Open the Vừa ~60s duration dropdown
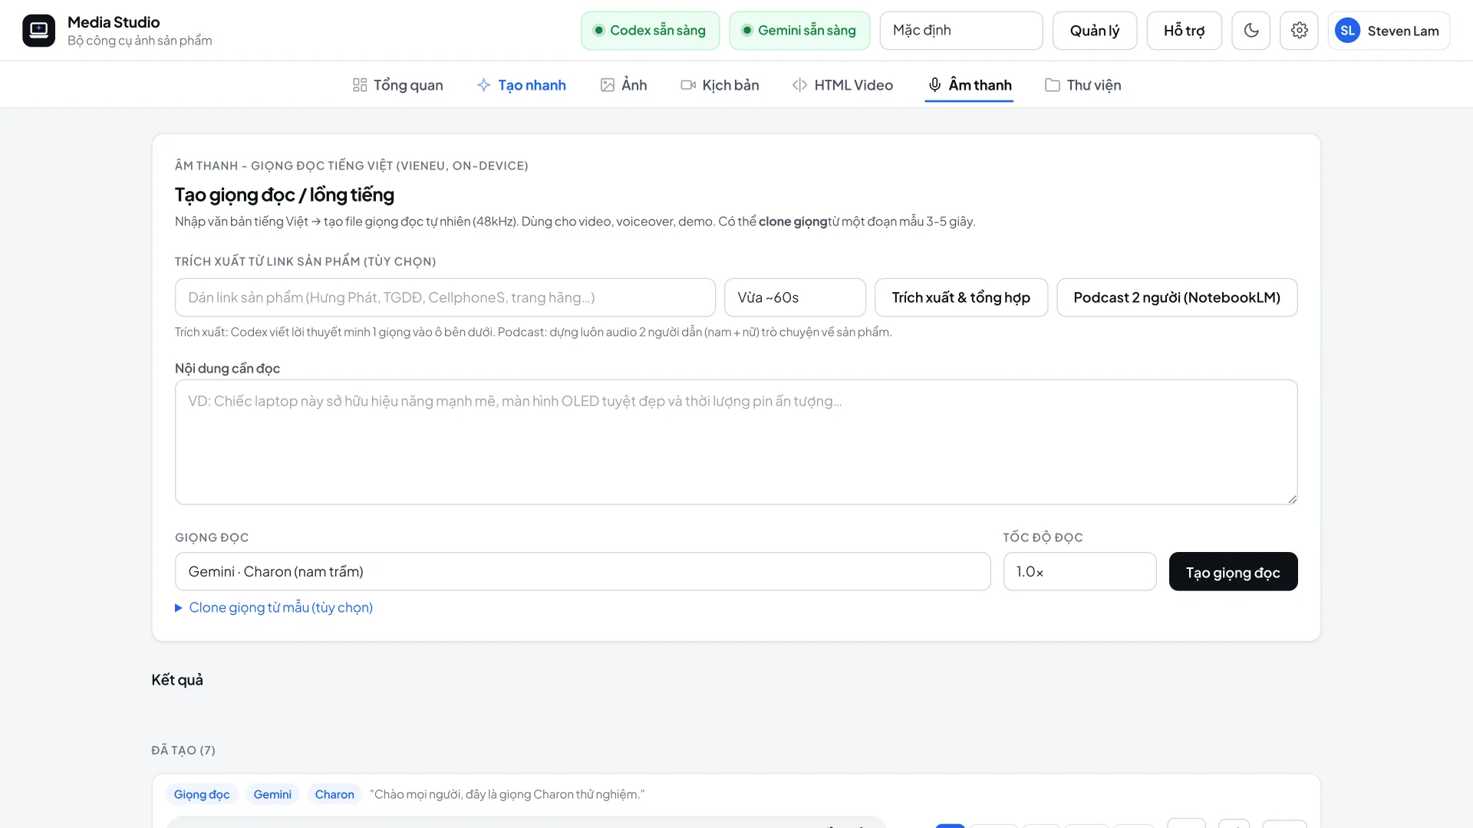The height and width of the screenshot is (828, 1473). 795,297
